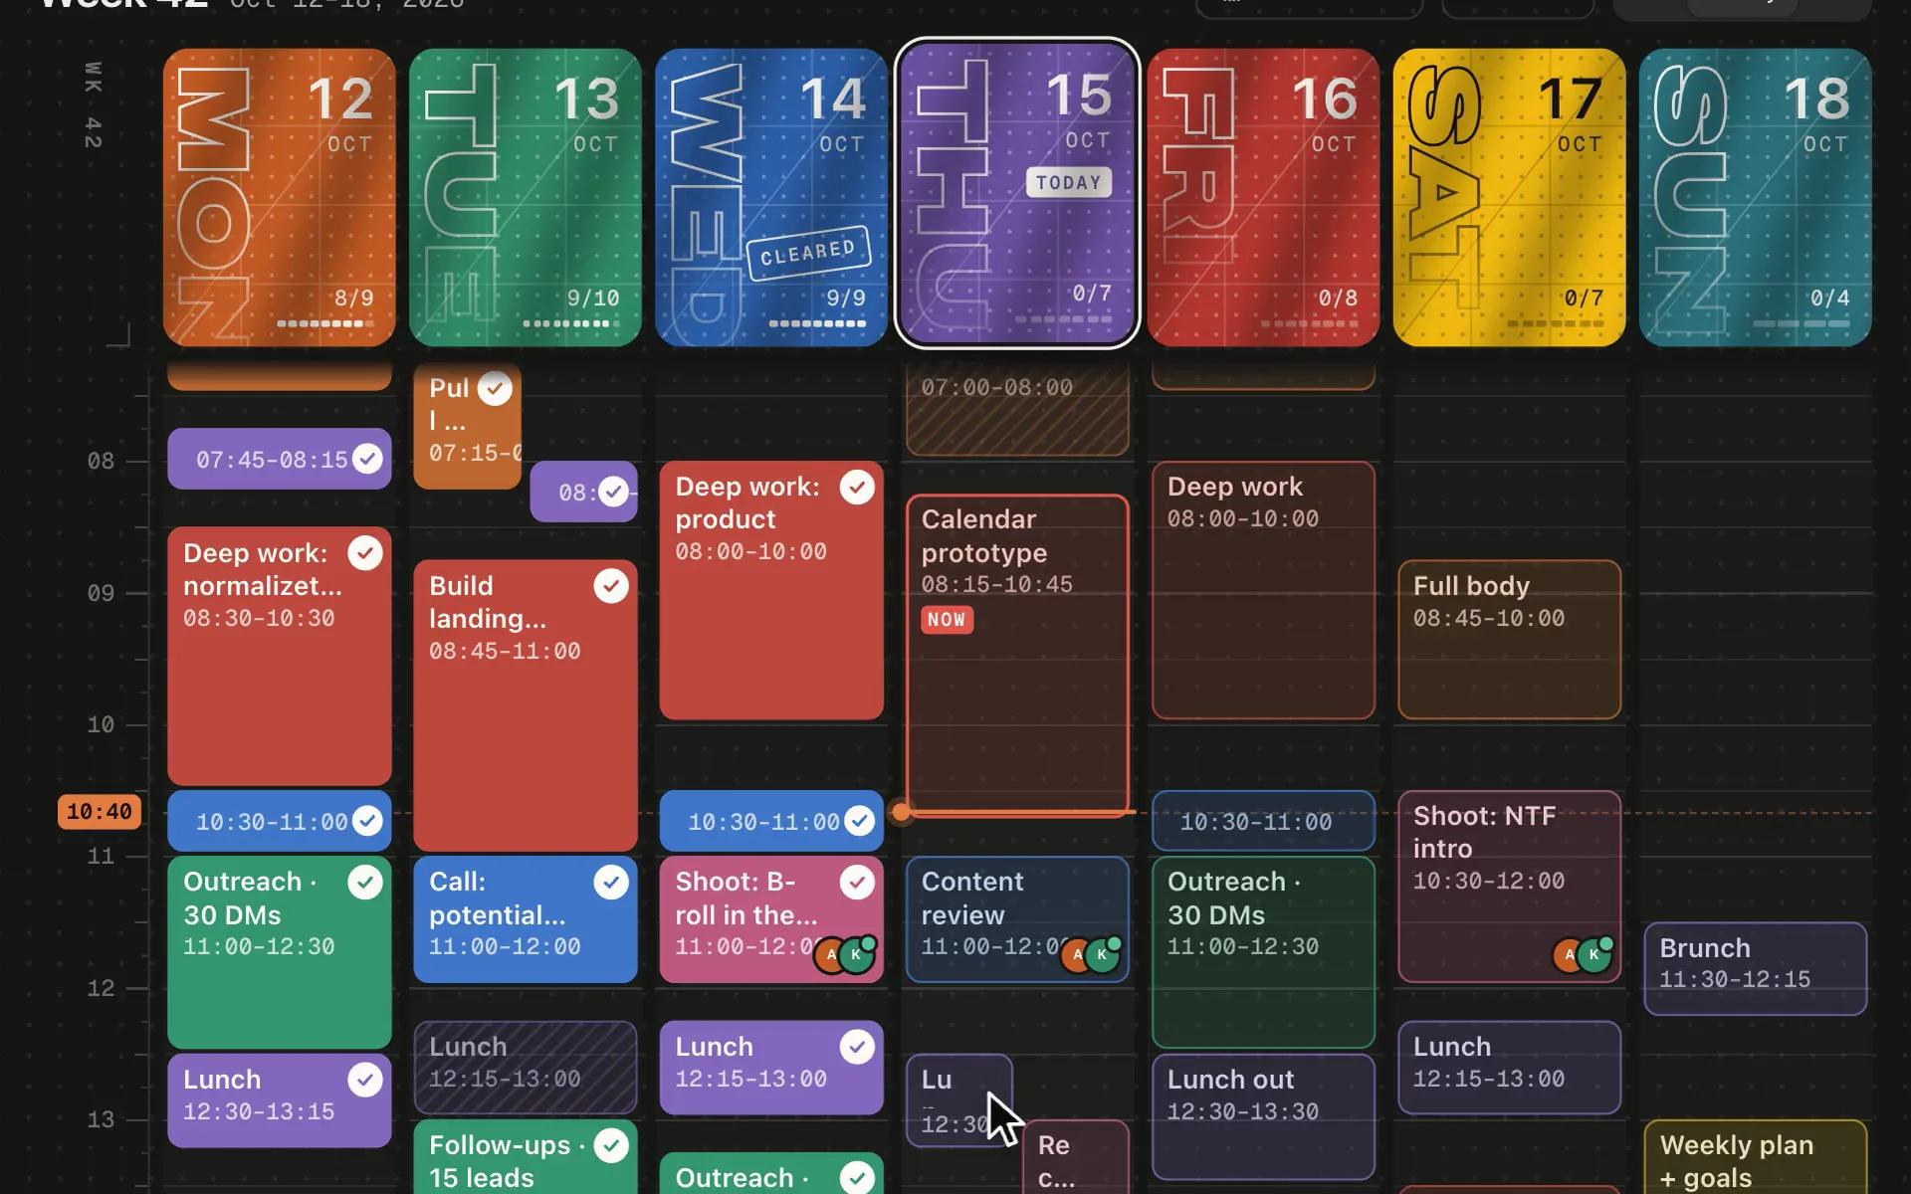This screenshot has width=1911, height=1194.
Task: Open Tuesday striped Lunch 12:15-13:00 event
Action: (x=525, y=1067)
